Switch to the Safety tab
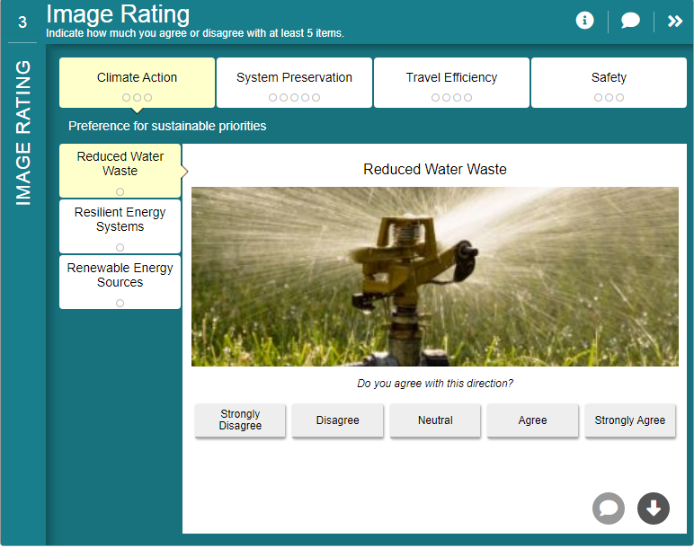The image size is (694, 548). pos(609,83)
